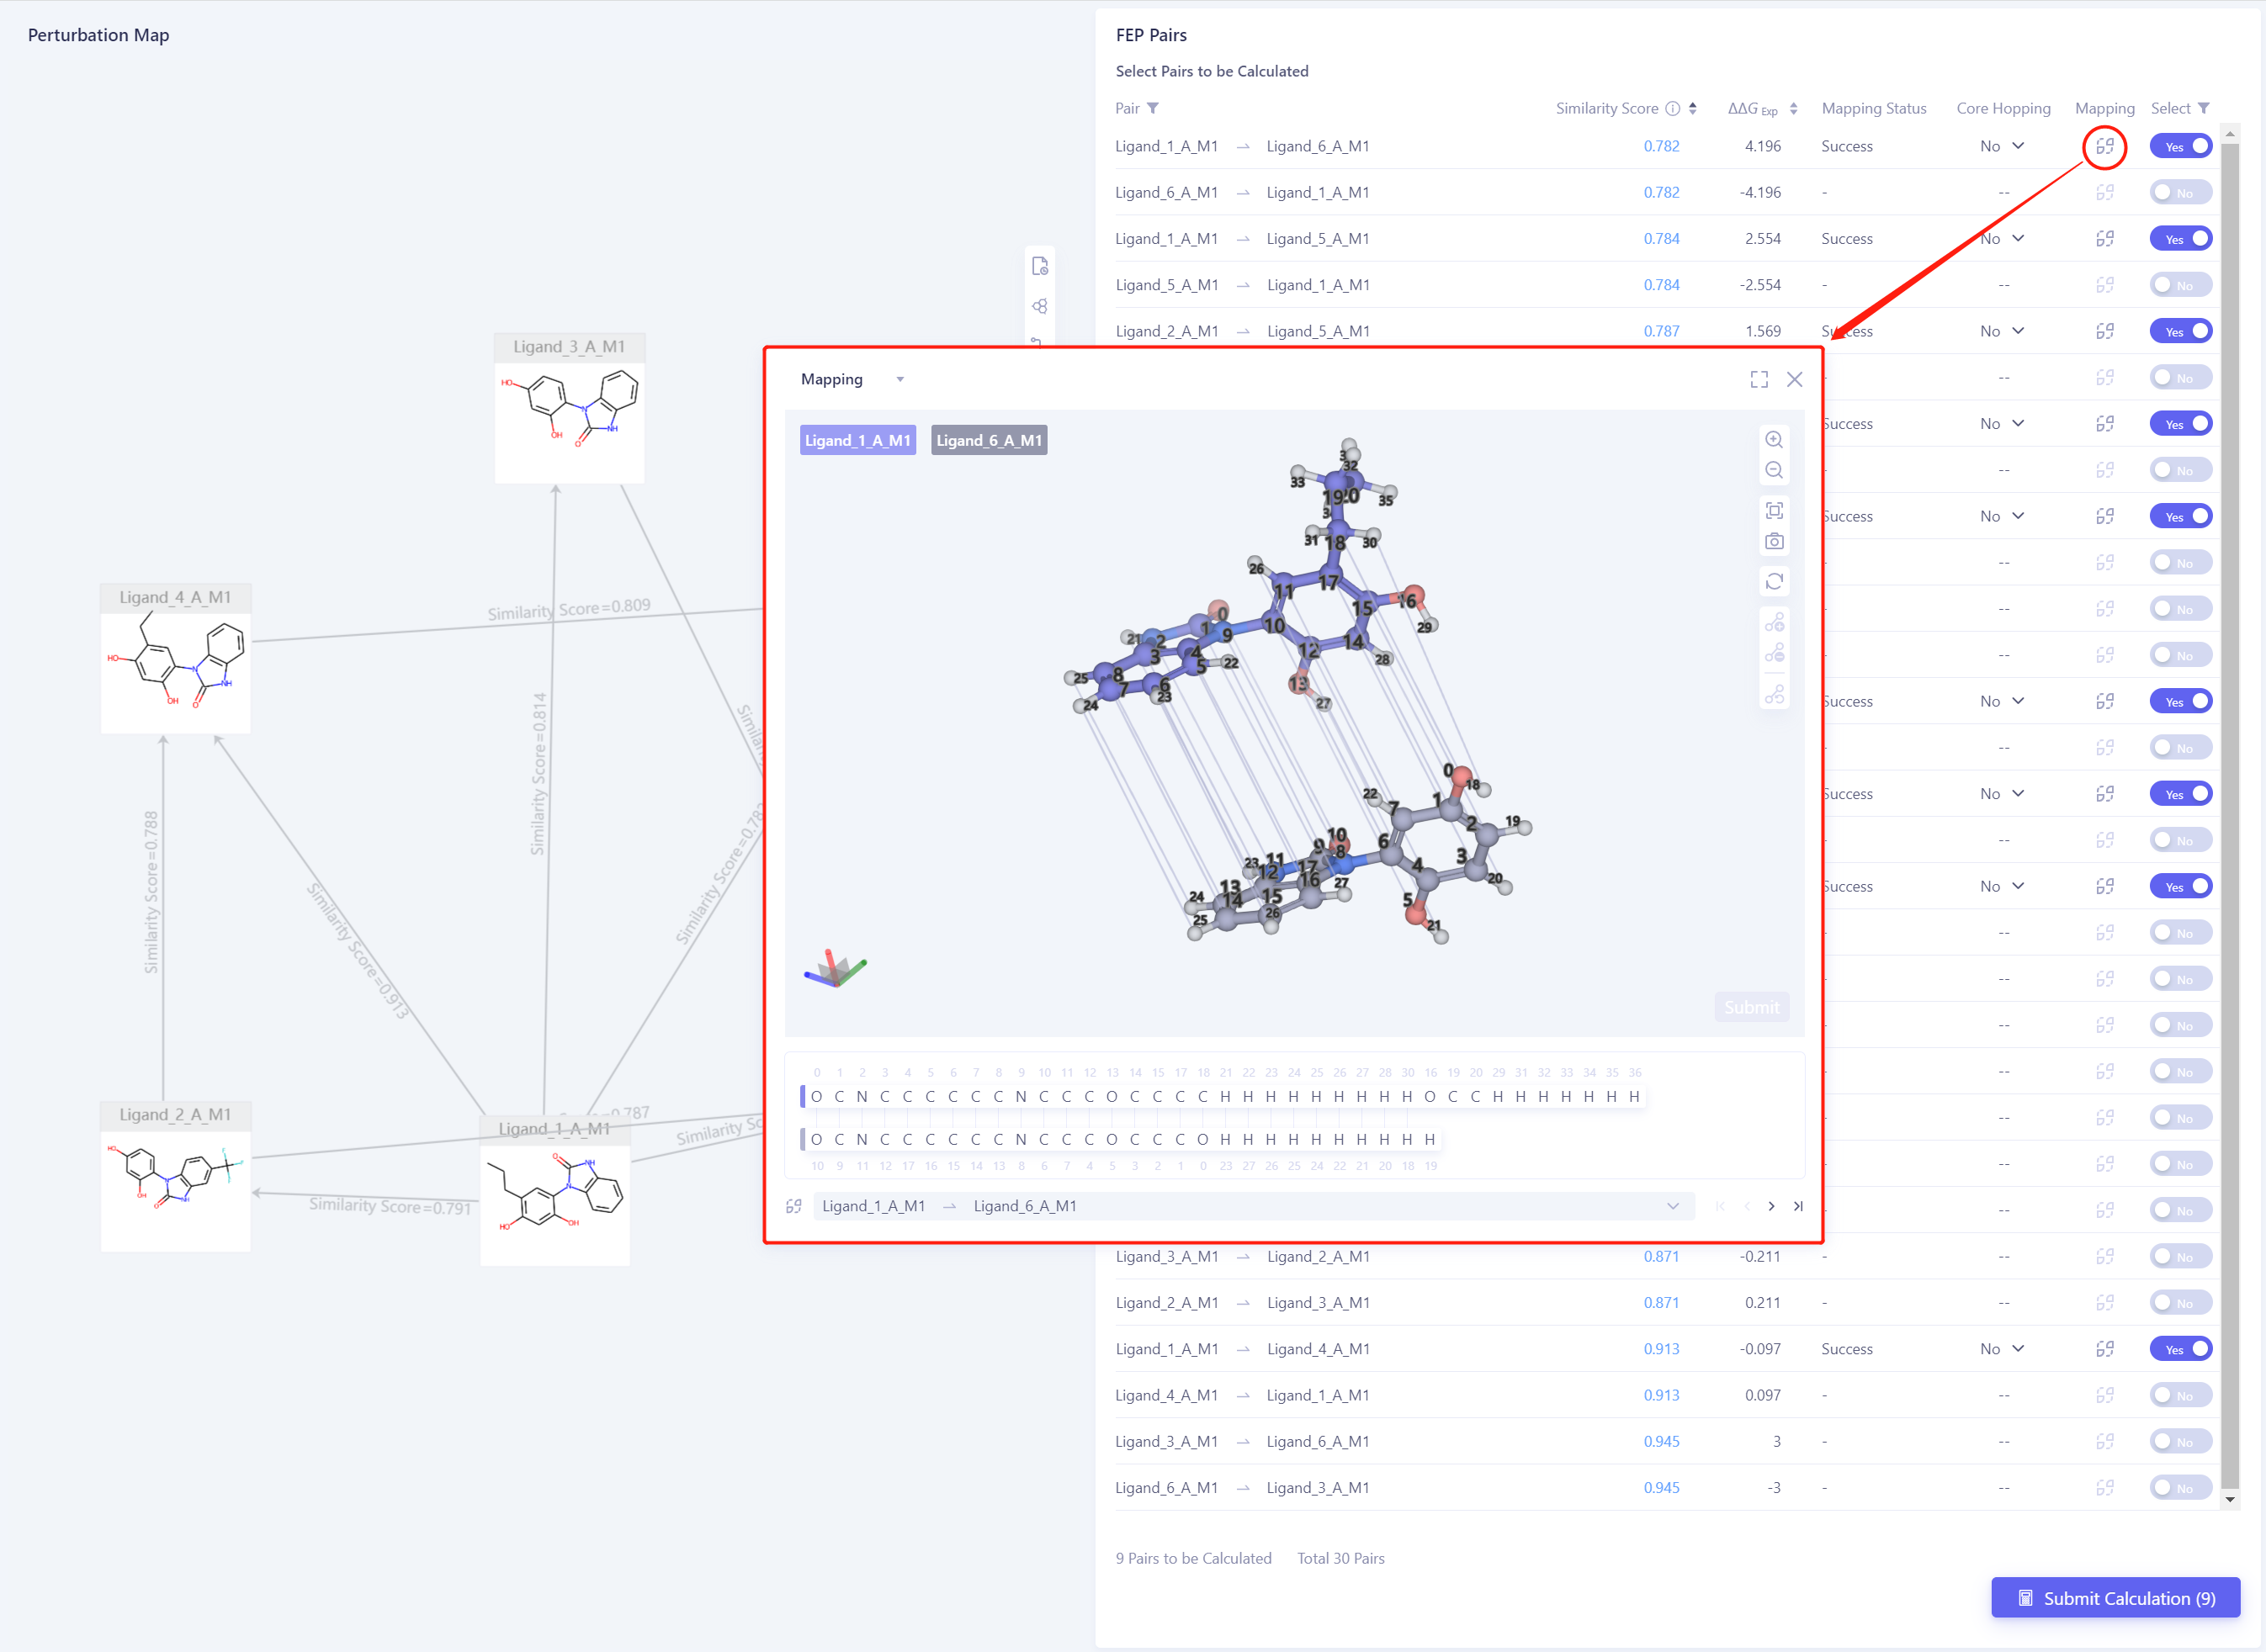Sort by Similarity Score
This screenshot has height=1652, width=2266.
point(1693,108)
